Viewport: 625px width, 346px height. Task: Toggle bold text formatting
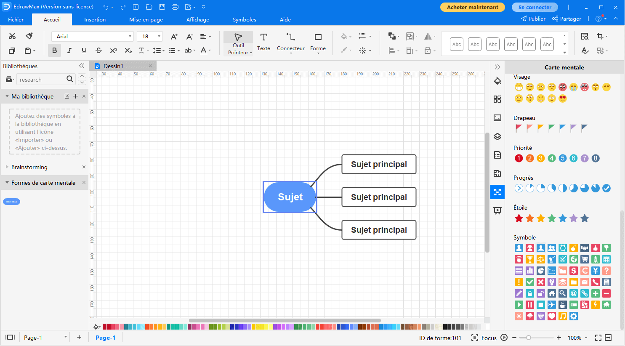coord(54,51)
